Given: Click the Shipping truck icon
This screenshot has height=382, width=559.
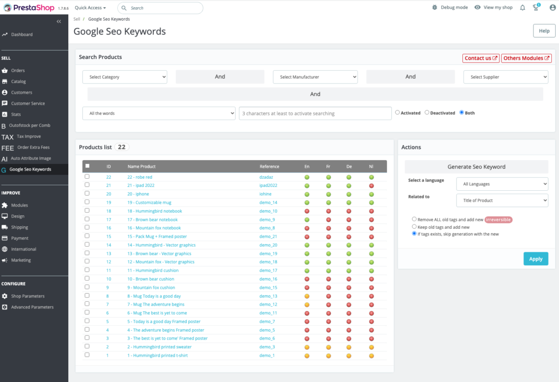Looking at the screenshot, I should (4, 227).
